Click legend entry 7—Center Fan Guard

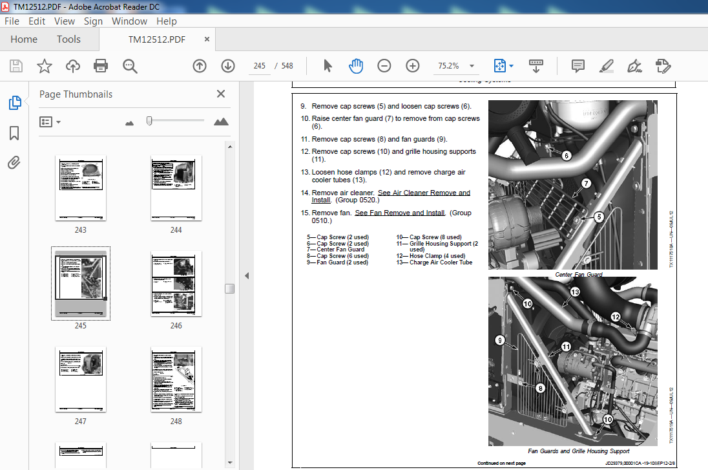[x=335, y=250]
